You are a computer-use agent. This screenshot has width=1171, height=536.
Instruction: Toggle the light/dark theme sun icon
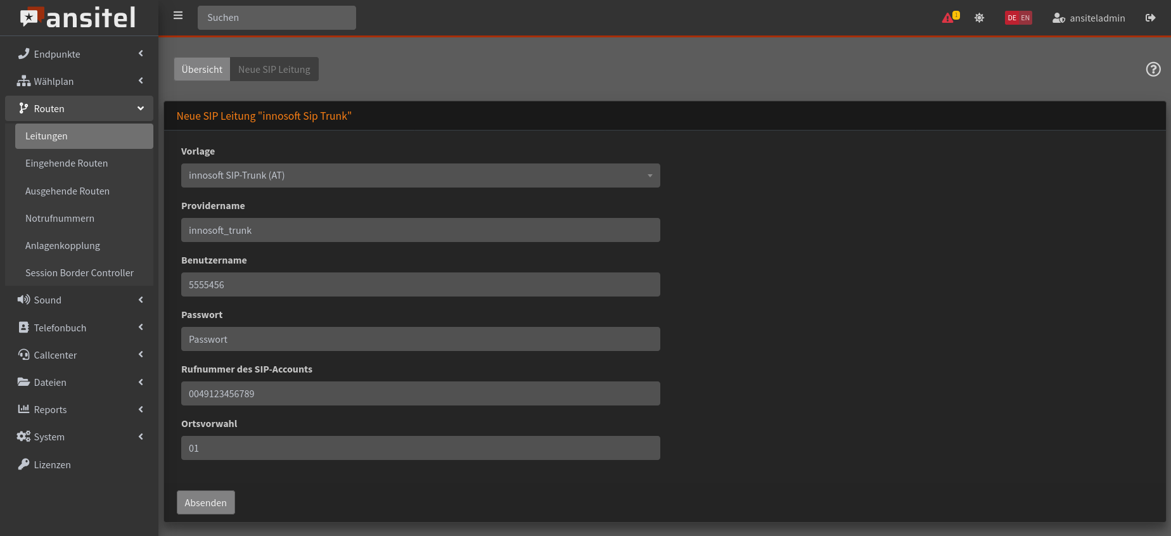979,18
